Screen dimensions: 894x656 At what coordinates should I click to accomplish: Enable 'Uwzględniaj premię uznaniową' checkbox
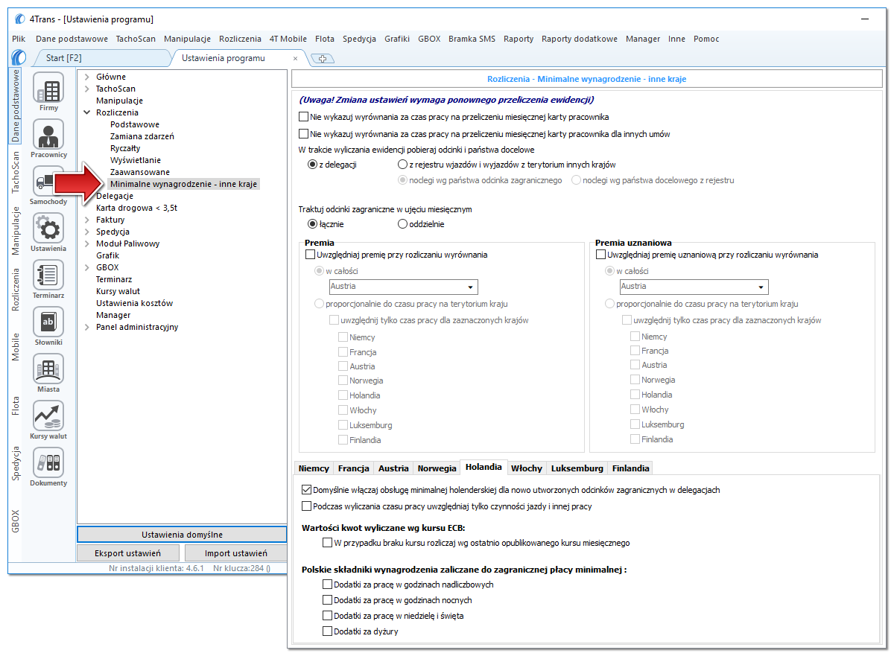pyautogui.click(x=600, y=255)
